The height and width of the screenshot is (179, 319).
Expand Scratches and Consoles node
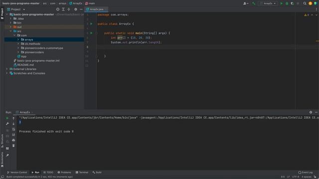point(7,73)
